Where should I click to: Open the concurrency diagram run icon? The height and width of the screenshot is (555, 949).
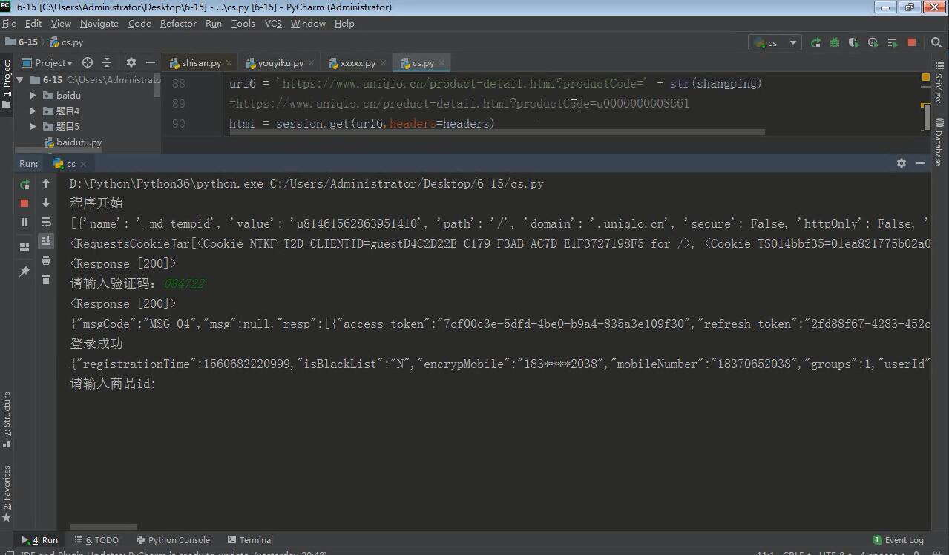pos(893,43)
